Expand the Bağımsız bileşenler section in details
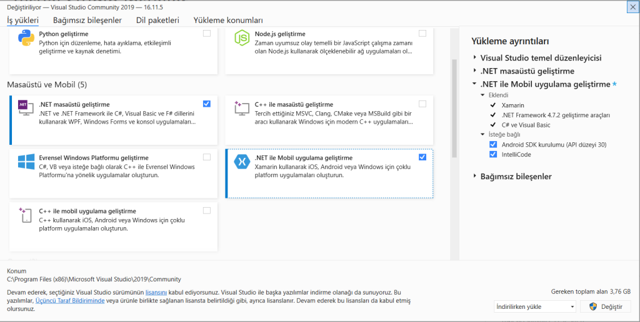Viewport: 640px width, 322px height. coord(475,177)
